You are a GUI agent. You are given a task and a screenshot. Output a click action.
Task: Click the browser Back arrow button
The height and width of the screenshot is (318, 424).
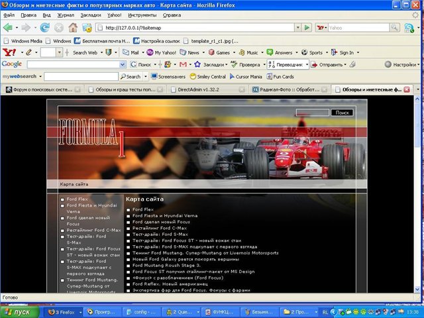[9, 27]
